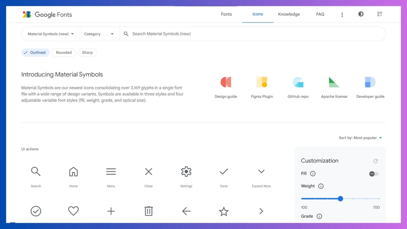Image resolution: width=407 pixels, height=229 pixels.
Task: Select the Favorite heart icon
Action: pyautogui.click(x=73, y=211)
